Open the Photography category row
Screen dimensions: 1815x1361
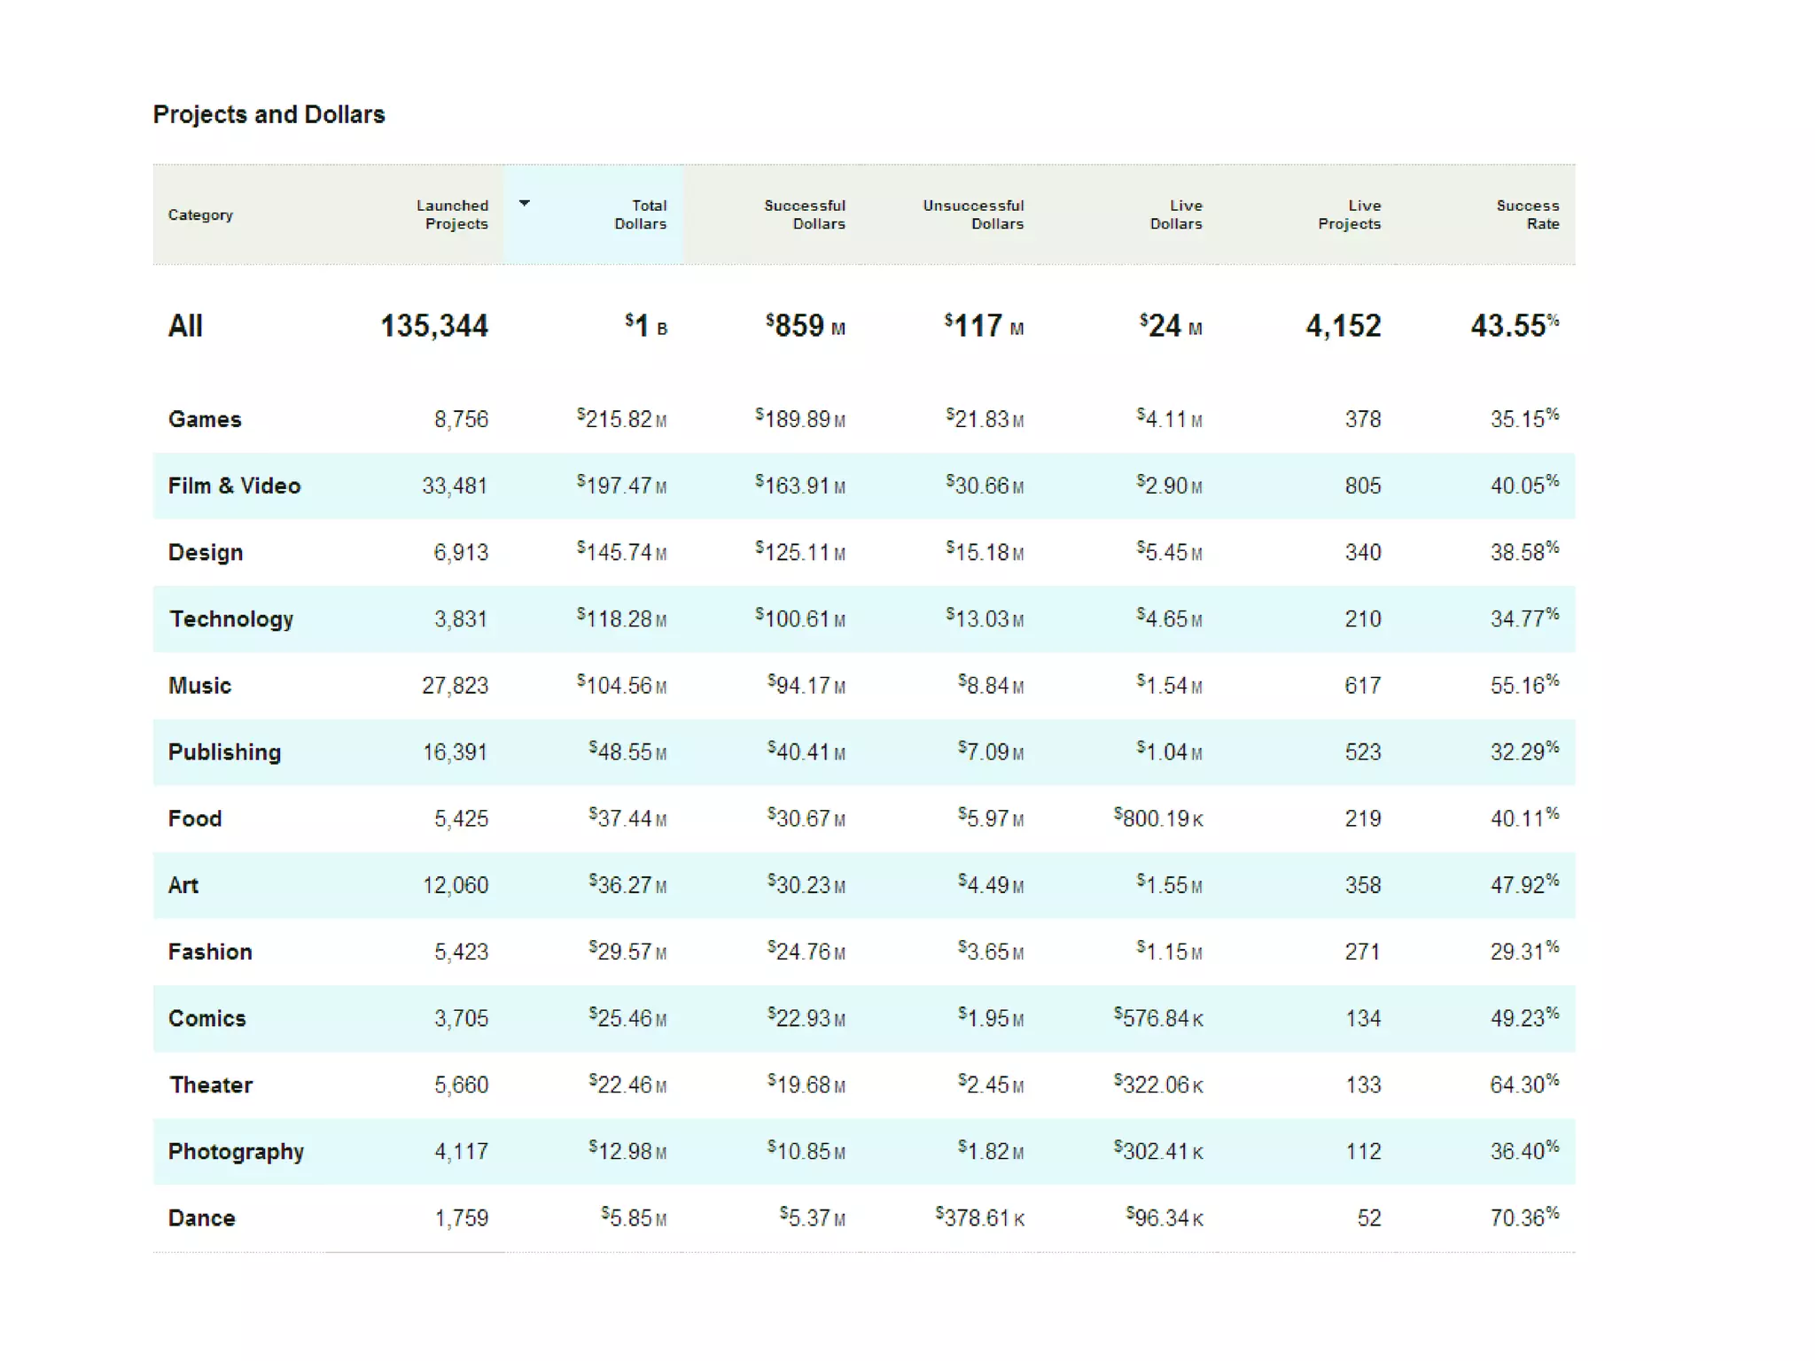pos(236,1151)
